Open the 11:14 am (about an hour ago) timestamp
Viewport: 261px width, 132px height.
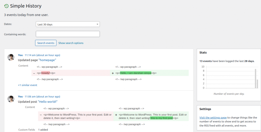tap(43, 55)
